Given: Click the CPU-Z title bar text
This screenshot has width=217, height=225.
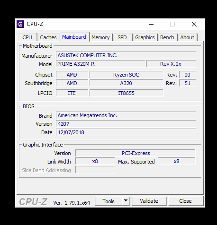Looking at the screenshot, I should click(x=35, y=24).
